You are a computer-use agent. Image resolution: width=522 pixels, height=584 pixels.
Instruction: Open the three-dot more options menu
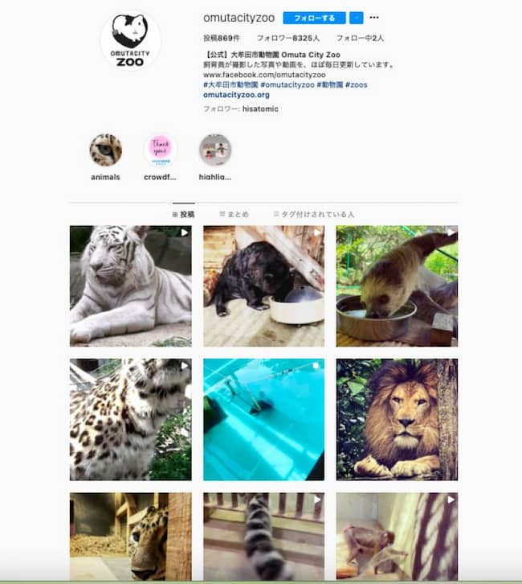[374, 18]
